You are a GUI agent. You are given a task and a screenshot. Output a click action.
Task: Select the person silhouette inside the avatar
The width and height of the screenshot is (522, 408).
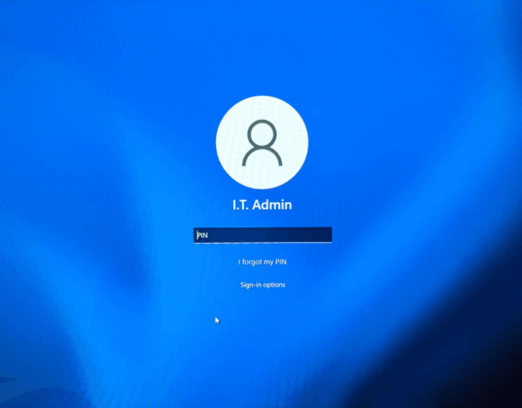[262, 144]
